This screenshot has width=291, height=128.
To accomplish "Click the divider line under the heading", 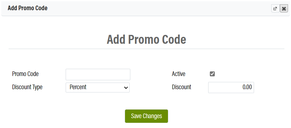I will pos(146,49).
